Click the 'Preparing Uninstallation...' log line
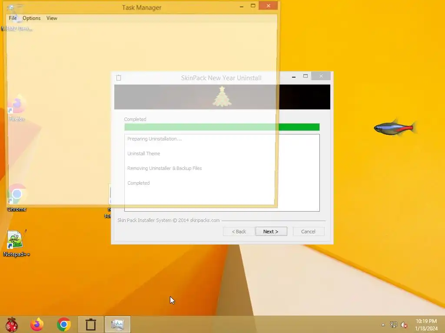 (x=154, y=139)
